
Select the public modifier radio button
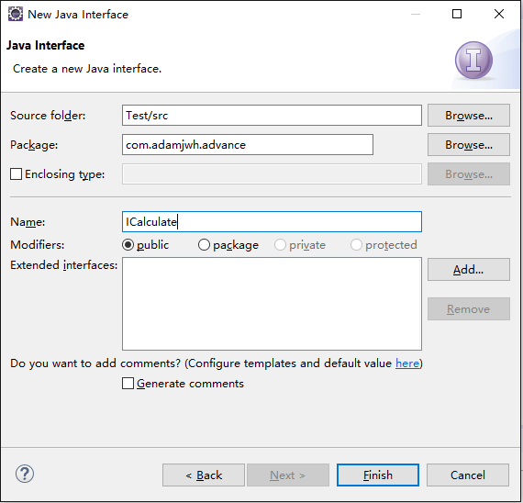pos(128,245)
